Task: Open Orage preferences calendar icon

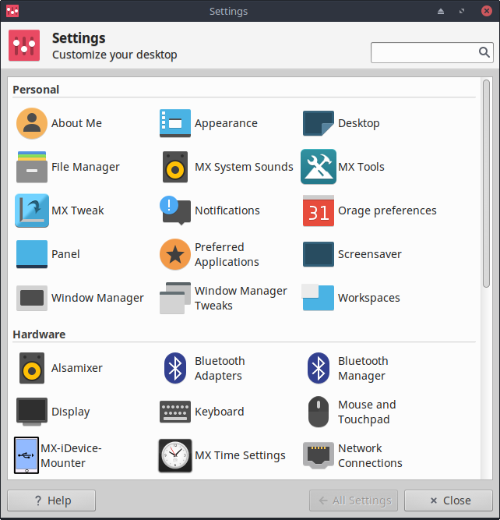Action: coord(318,210)
